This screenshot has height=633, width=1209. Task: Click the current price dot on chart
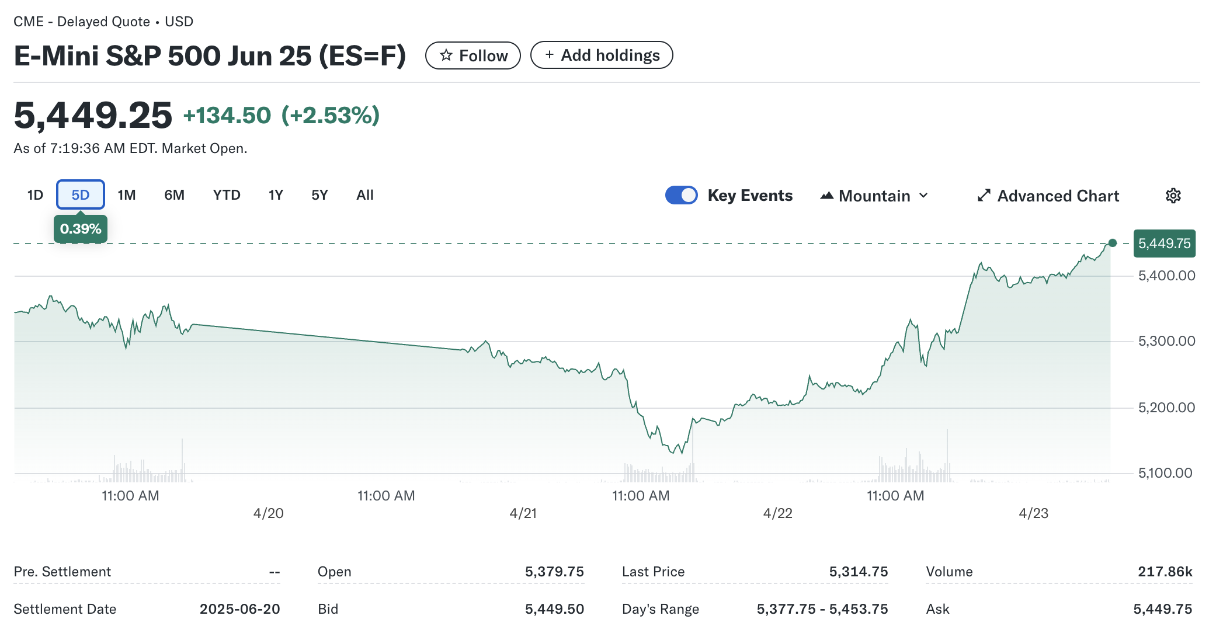click(x=1112, y=243)
